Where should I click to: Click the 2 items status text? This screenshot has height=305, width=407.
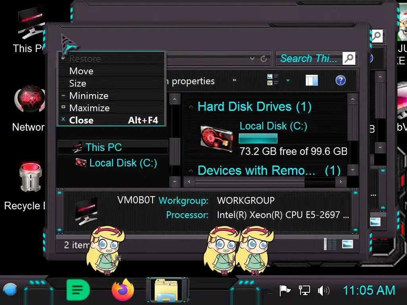[x=77, y=245]
